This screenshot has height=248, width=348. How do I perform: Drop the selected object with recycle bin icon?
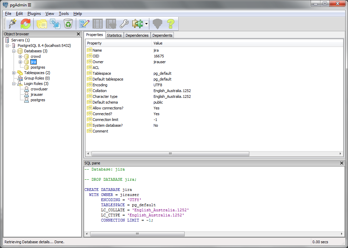[68, 24]
